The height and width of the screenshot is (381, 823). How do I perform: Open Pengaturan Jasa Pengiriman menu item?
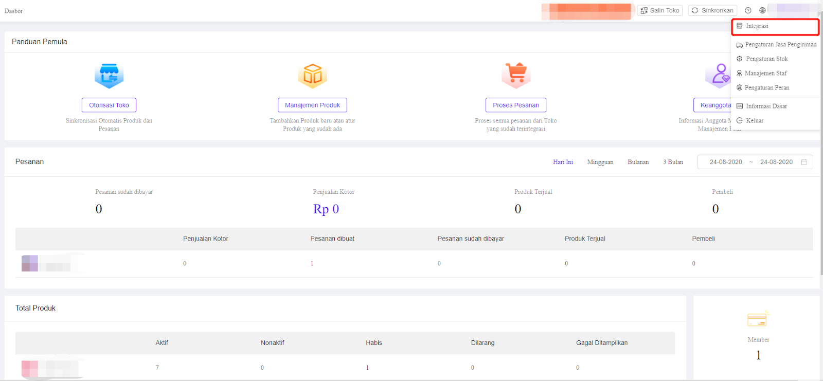point(776,45)
